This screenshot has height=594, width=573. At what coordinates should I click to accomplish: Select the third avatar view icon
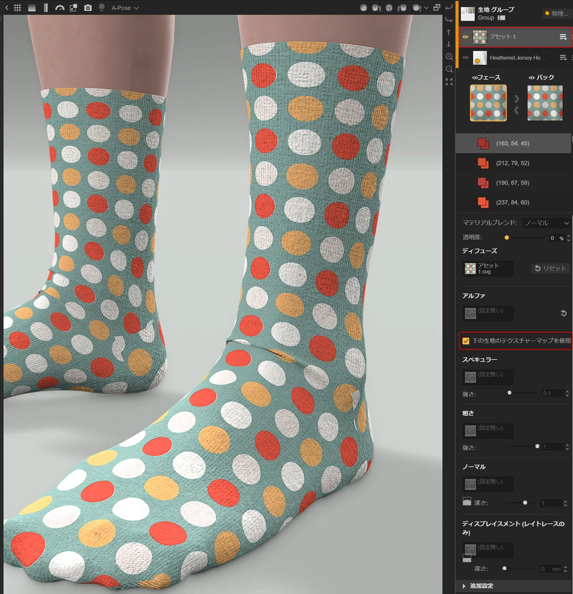(x=389, y=8)
